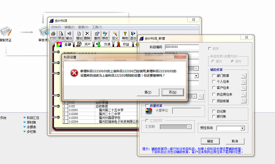Image resolution: width=275 pixels, height=164 pixels.
Task: Click the 输出 export toolbar icon
Action: click(x=69, y=36)
